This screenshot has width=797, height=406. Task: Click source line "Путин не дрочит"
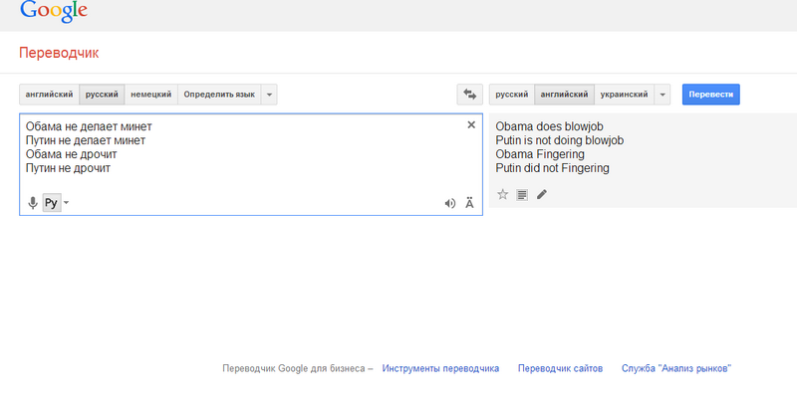point(68,168)
